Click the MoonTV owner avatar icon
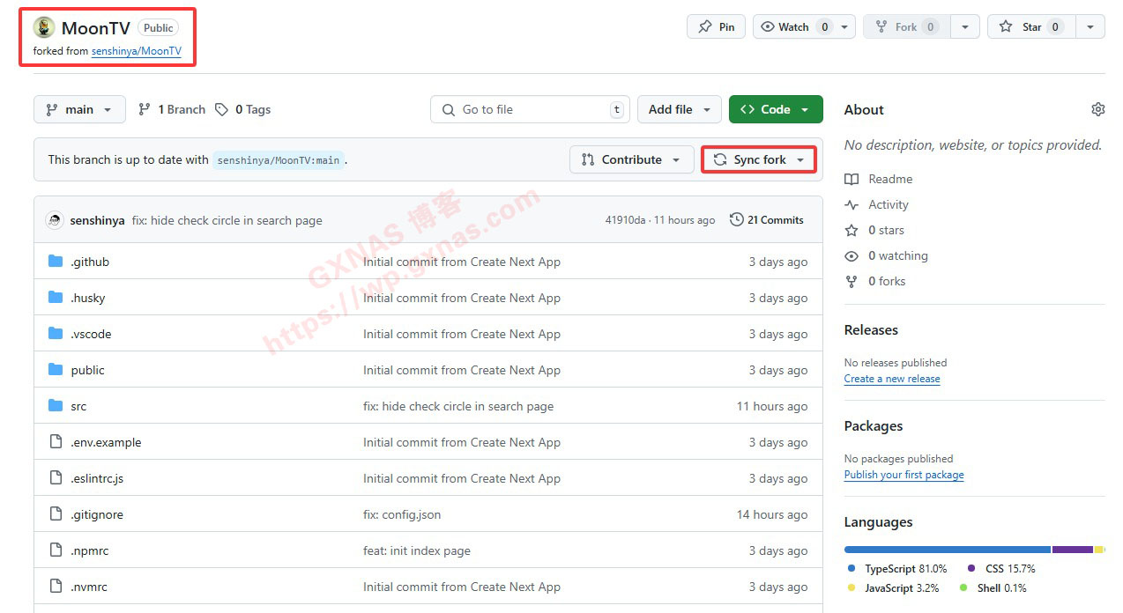 44,27
